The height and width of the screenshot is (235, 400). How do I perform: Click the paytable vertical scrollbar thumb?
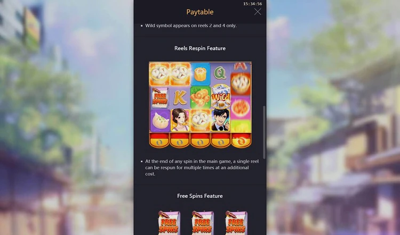click(x=264, y=132)
